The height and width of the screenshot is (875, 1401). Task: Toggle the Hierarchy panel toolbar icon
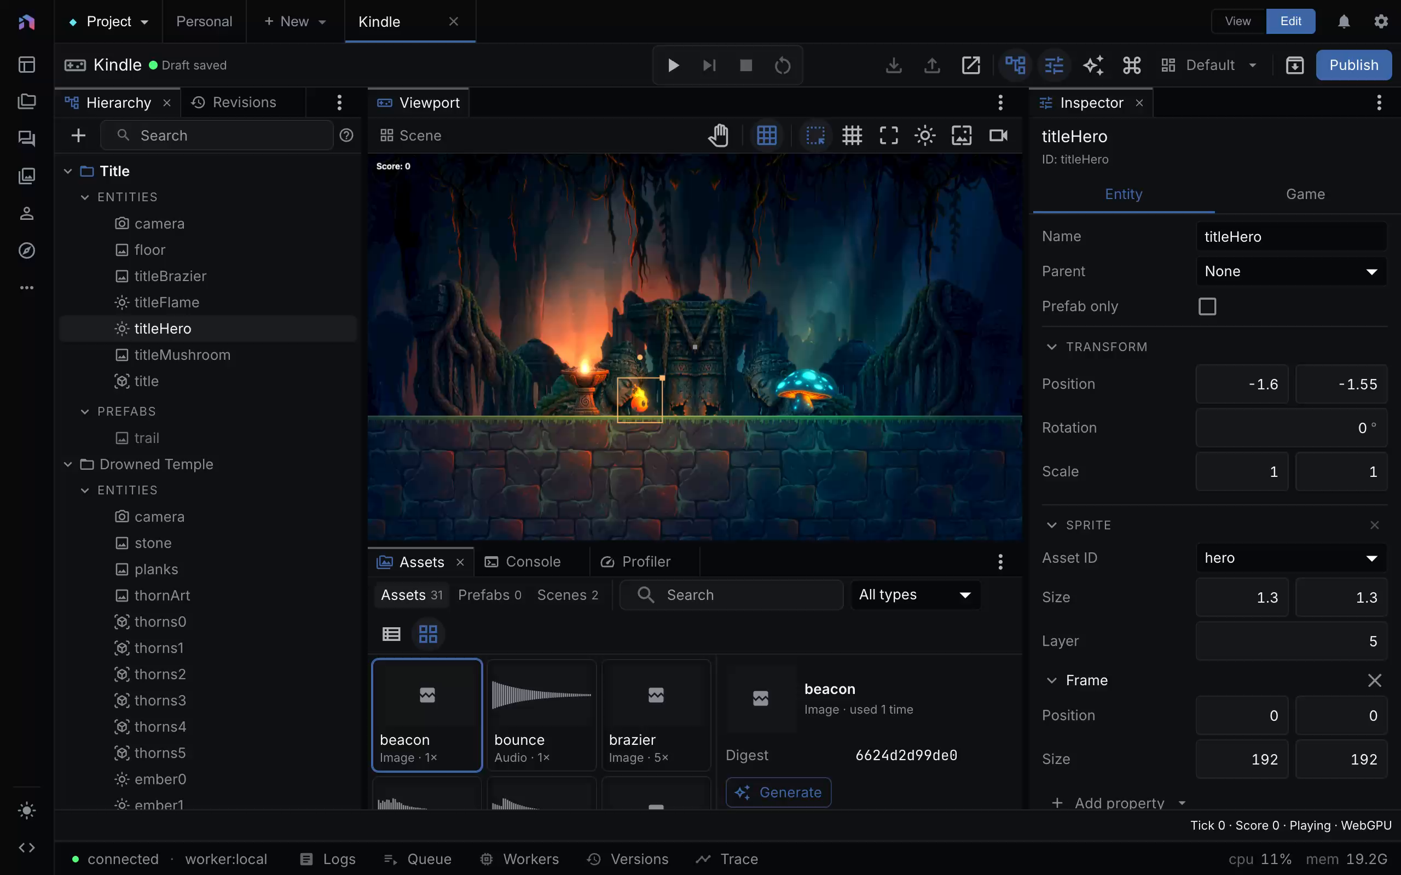[1015, 66]
